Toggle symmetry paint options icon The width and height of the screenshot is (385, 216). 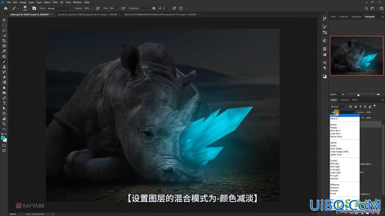click(181, 8)
